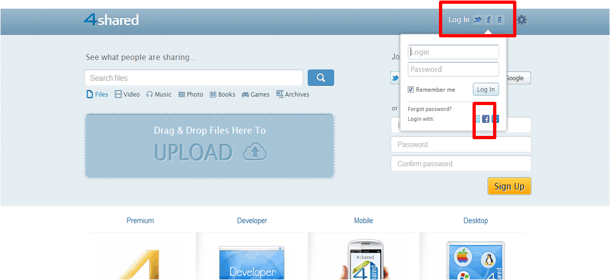Screen dimensions: 610x280
Task: Open settings gear in header
Action: click(x=522, y=20)
